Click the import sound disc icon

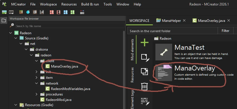[x=35, y=12]
